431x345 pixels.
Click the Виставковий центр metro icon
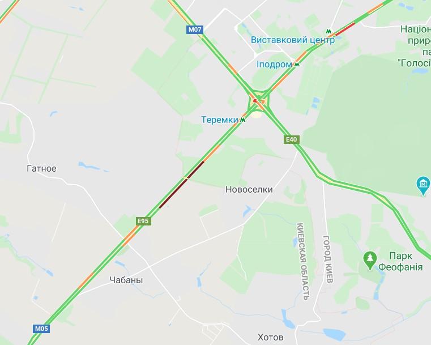click(328, 31)
